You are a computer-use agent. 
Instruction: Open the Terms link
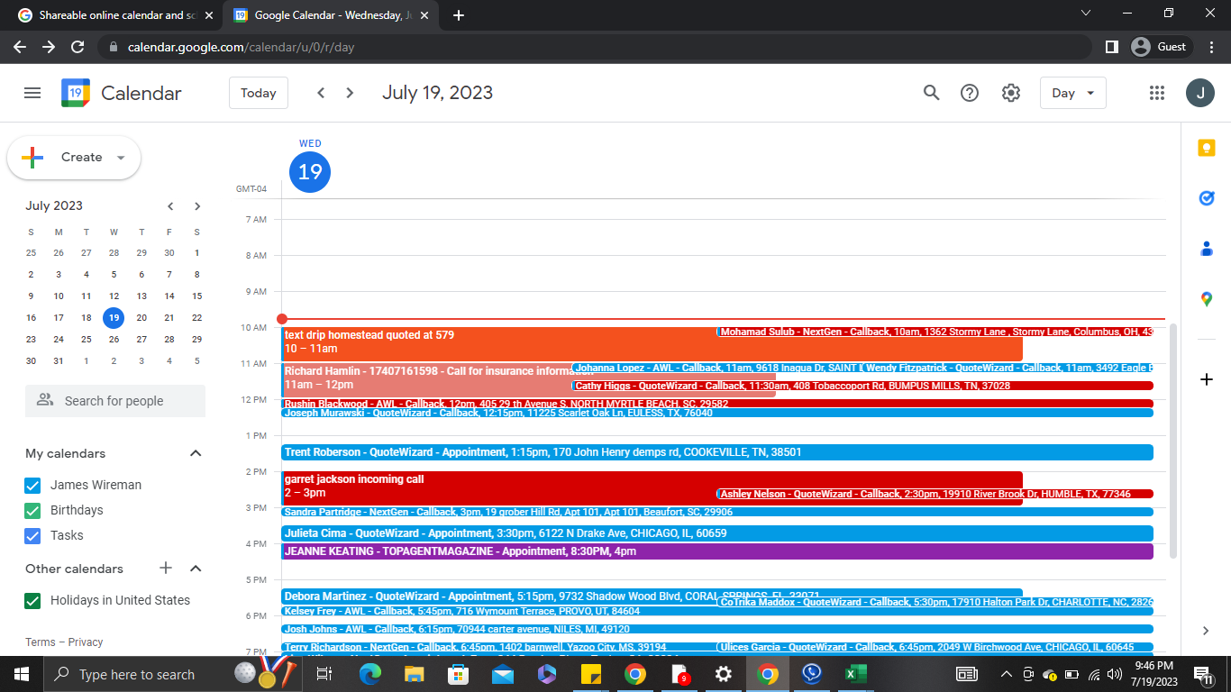pos(41,642)
